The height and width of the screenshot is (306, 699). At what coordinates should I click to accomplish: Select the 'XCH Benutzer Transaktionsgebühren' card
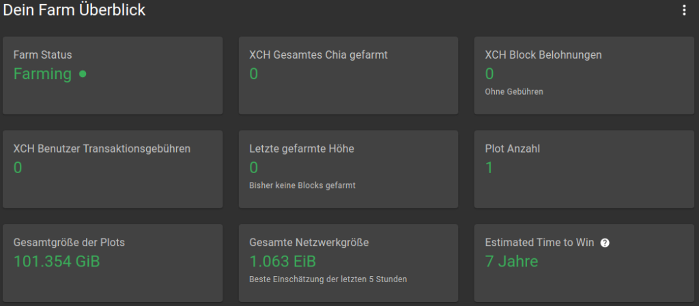tap(113, 187)
